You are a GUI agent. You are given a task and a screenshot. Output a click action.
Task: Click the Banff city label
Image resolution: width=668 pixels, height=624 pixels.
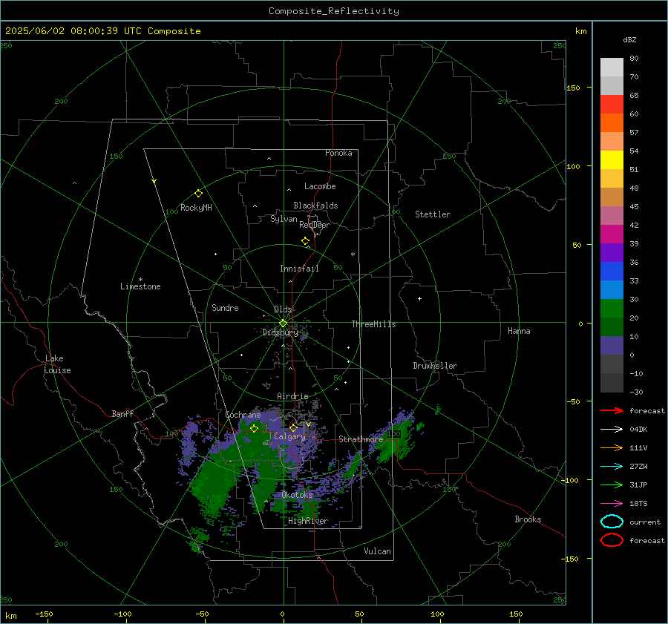tap(122, 413)
